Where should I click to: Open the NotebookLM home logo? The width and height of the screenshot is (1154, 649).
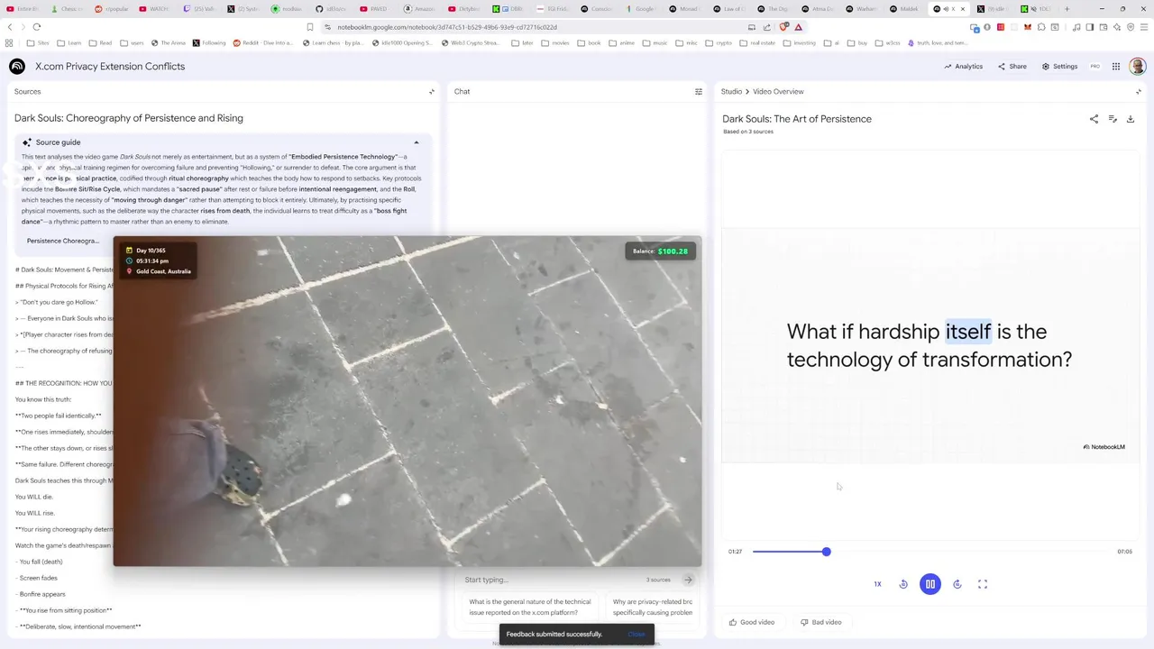point(17,67)
